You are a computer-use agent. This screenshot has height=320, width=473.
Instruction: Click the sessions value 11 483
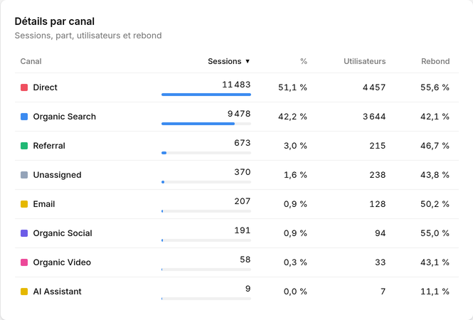point(236,85)
